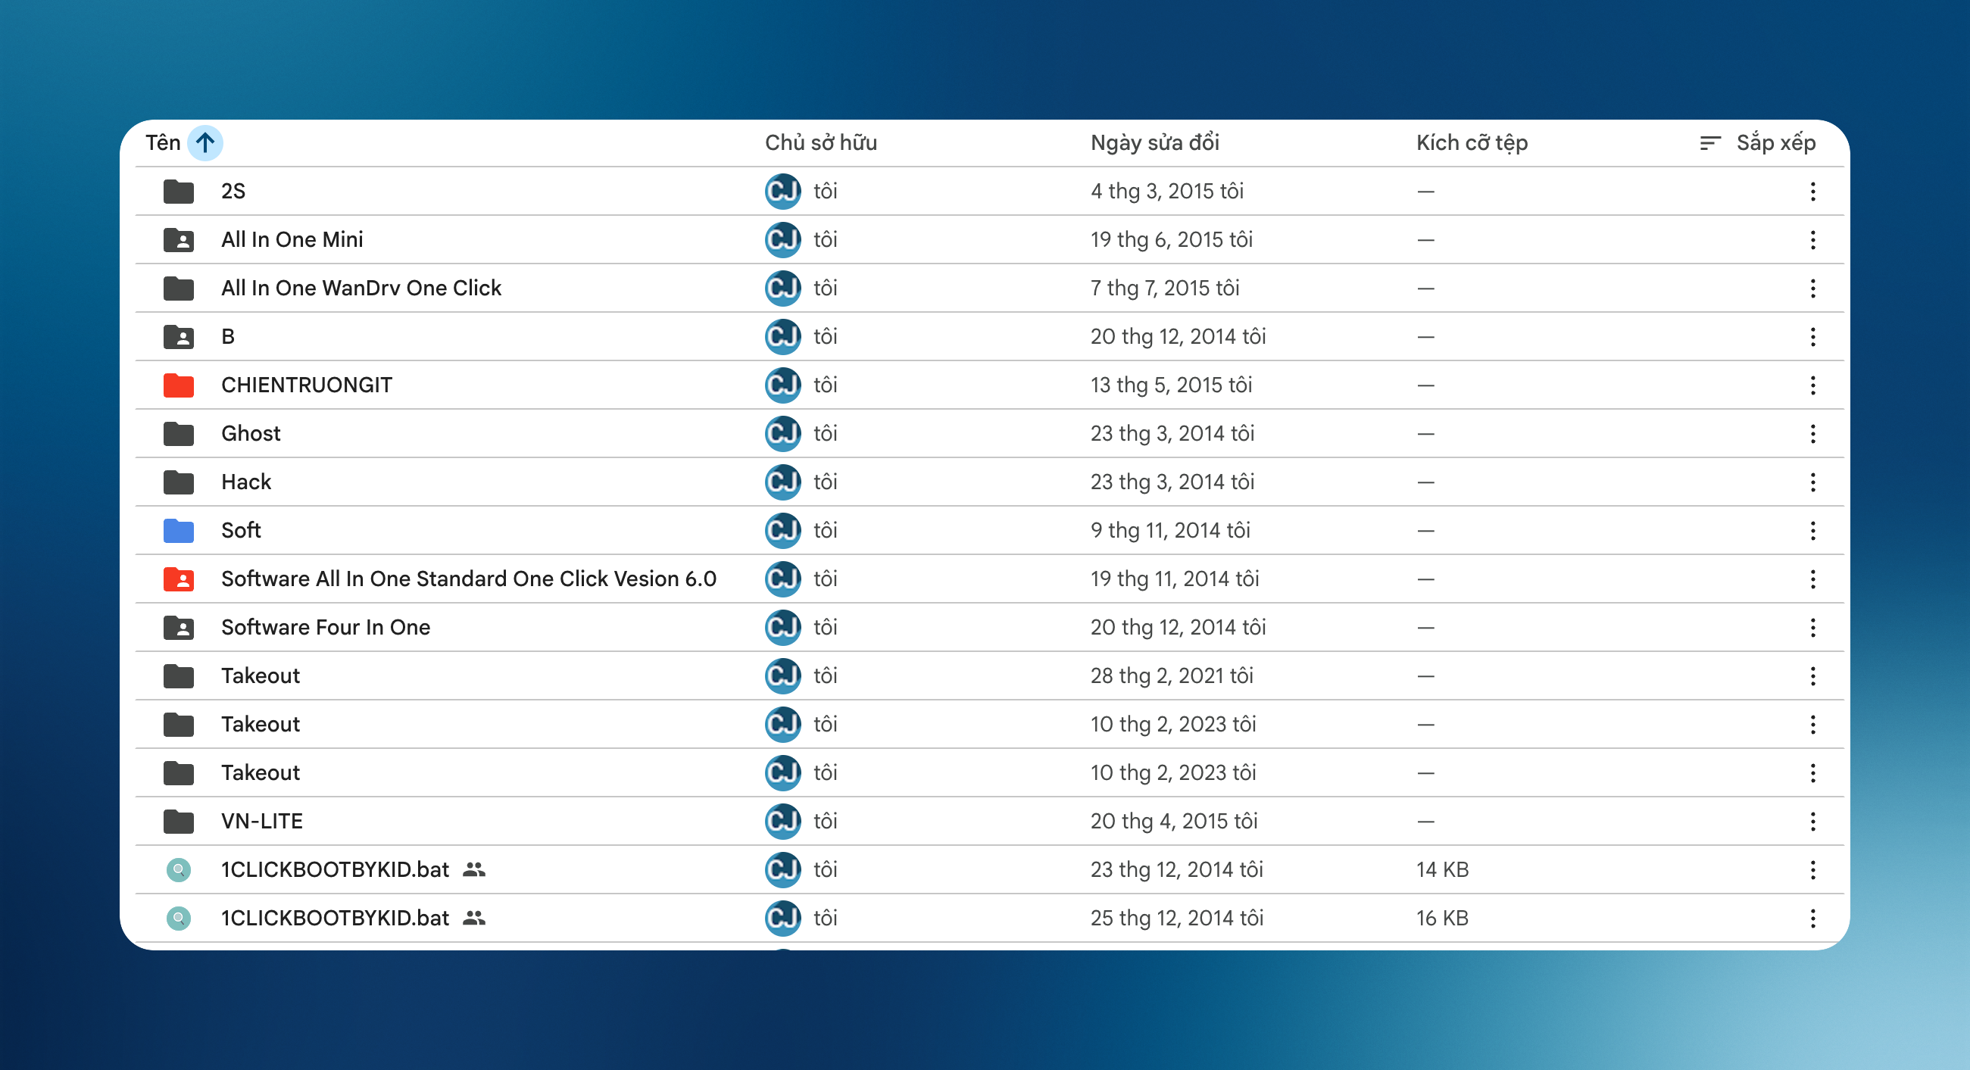Open more actions for VN-LITE
The image size is (1970, 1070).
(1812, 821)
